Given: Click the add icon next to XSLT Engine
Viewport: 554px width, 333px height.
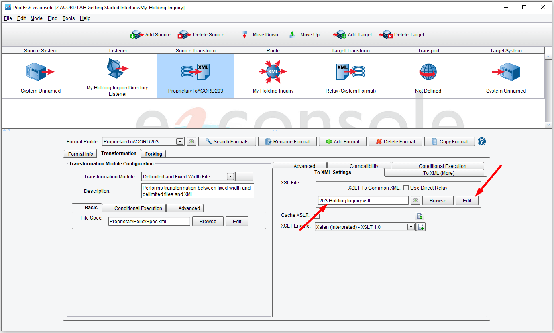Looking at the screenshot, I should coord(421,227).
